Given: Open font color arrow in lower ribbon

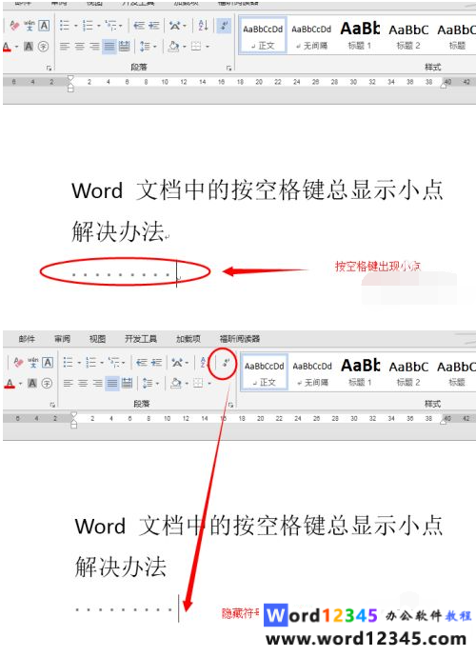Looking at the screenshot, I should pos(20,384).
